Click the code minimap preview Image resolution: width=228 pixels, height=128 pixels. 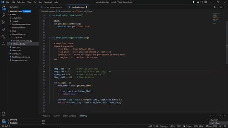[217, 18]
